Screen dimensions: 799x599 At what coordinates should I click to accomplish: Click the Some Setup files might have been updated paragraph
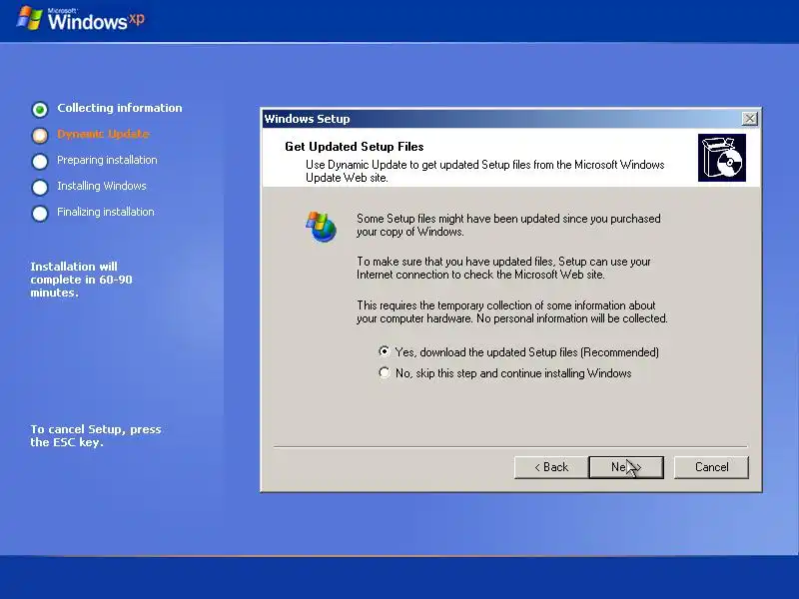pos(508,226)
